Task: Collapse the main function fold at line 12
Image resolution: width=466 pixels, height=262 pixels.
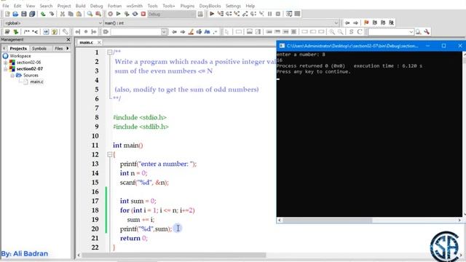Action: 110,154
